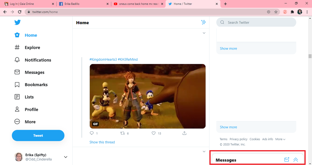Share the tweet using the upload arrow
312x165 pixels.
coord(184,133)
